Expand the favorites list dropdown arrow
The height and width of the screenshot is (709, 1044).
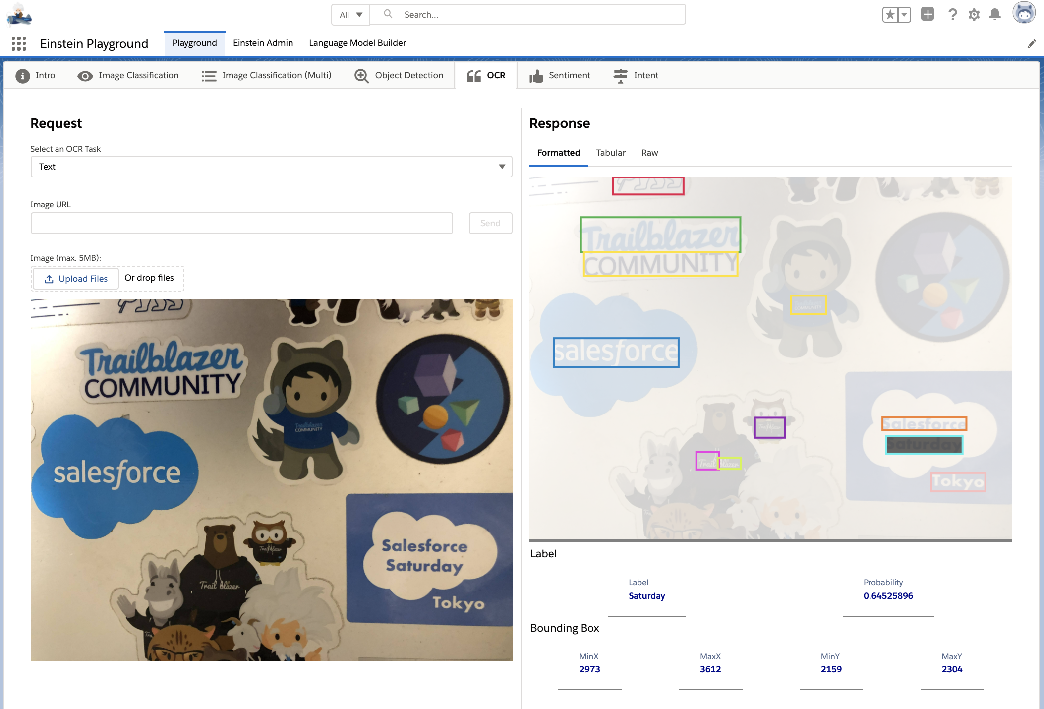pos(904,15)
